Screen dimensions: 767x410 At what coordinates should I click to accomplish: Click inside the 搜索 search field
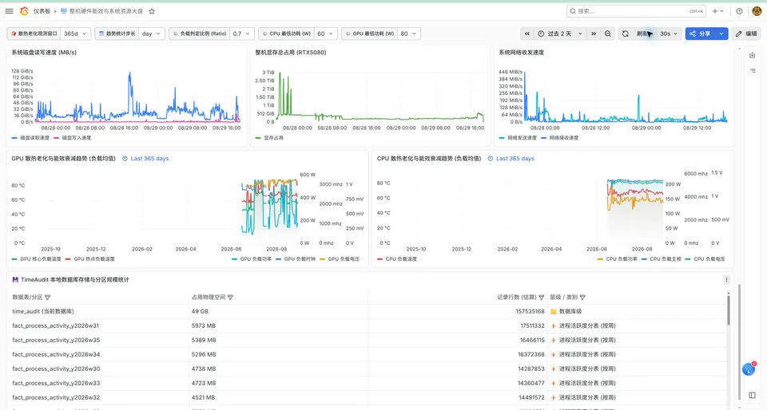pos(636,11)
